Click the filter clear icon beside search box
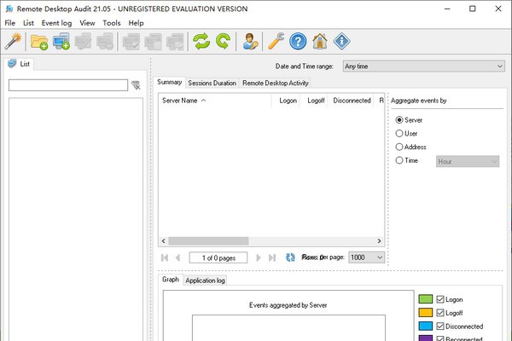Screen dimensions: 512x341 136,85
